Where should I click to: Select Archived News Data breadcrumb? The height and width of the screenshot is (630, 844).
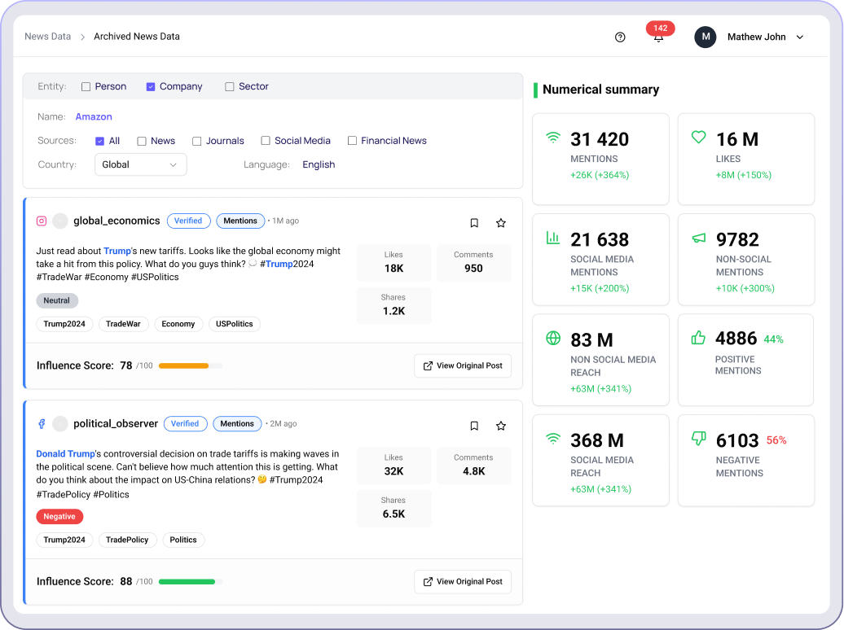[137, 37]
